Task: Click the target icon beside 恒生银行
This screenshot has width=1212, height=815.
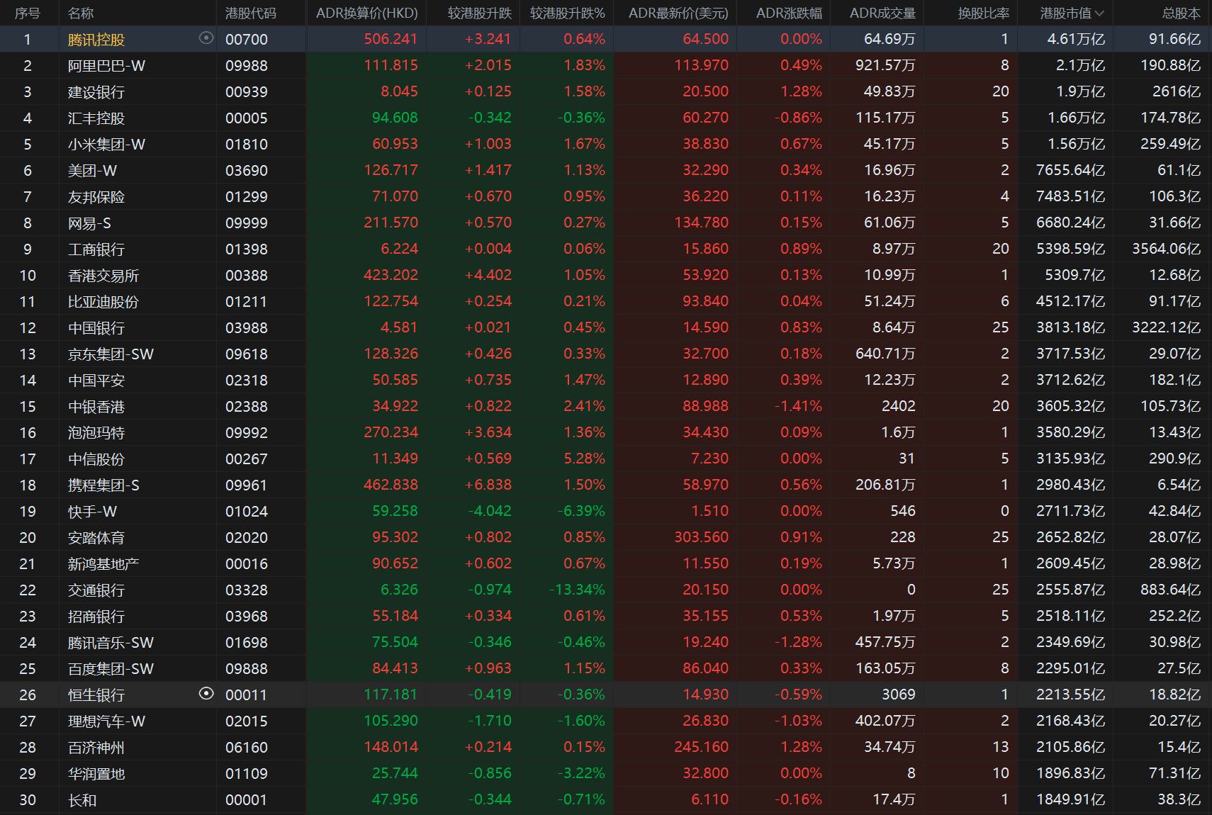Action: (206, 694)
